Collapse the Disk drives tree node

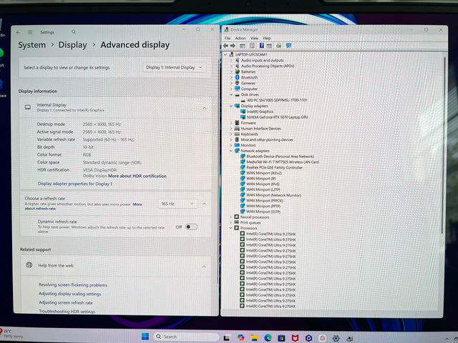[231, 94]
